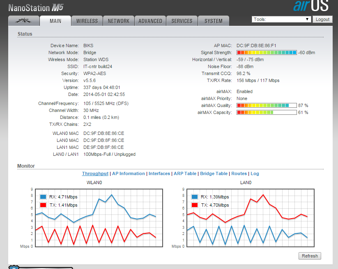View the Bridge Table

(214, 173)
